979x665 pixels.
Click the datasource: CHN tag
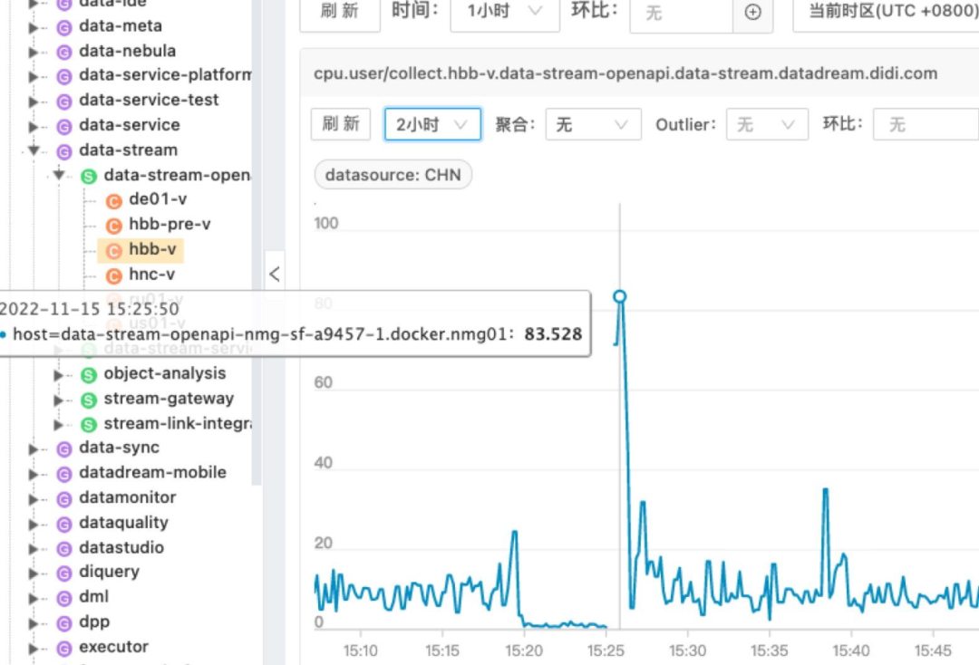(x=393, y=175)
